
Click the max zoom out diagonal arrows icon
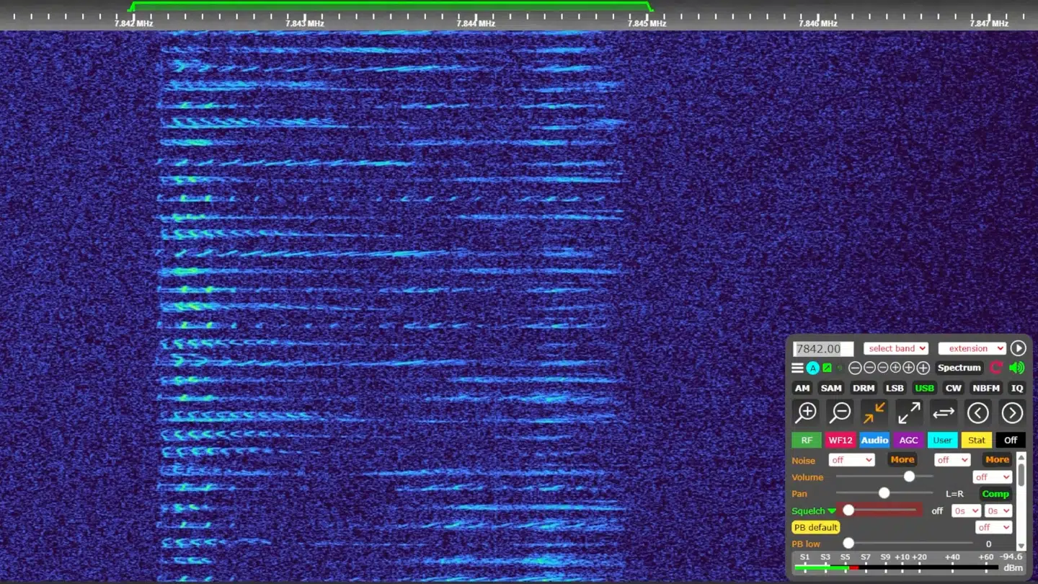click(x=909, y=412)
